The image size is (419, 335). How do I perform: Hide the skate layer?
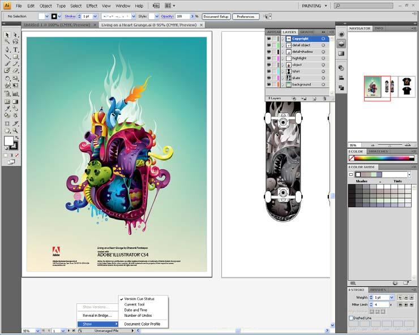click(x=269, y=78)
